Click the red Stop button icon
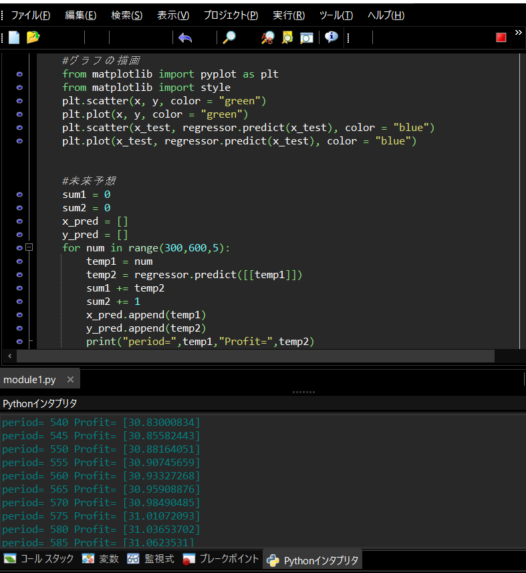 501,37
